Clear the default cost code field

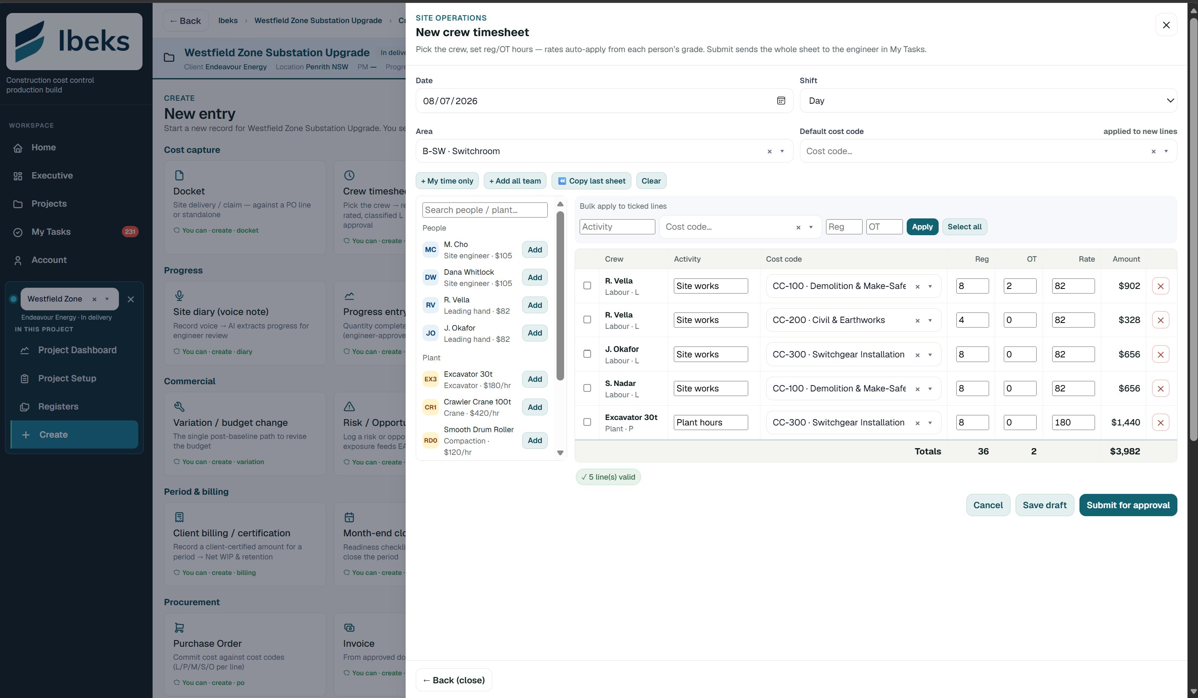1153,152
